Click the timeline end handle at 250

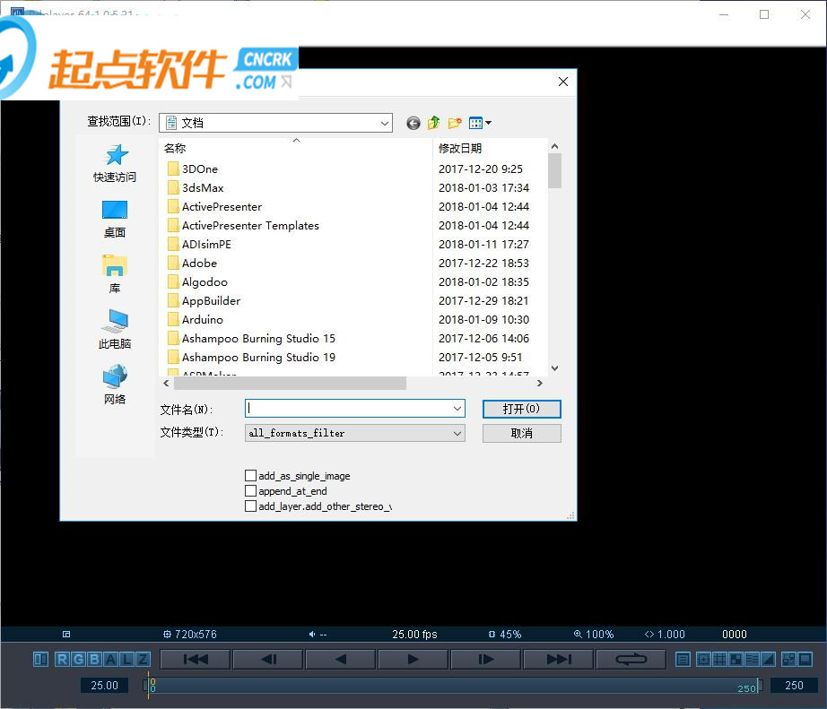point(759,686)
